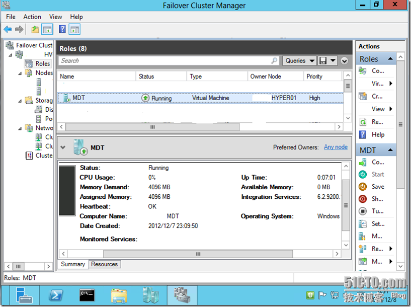The width and height of the screenshot is (411, 307).
Task: Sort by the Status column header
Action: pos(161,76)
